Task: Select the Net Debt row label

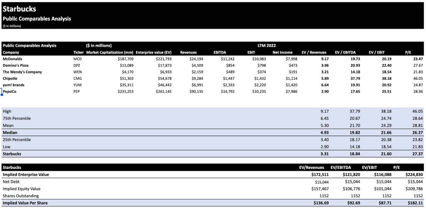Action: point(11,182)
